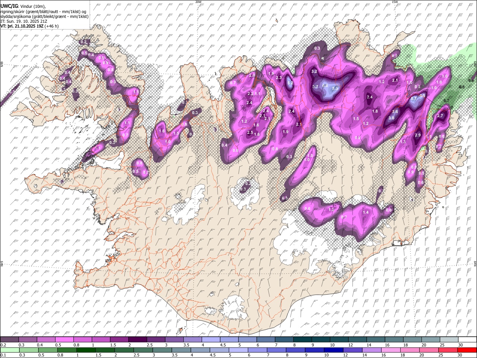Click the 3.8 snowfall value on the map

(x=391, y=118)
